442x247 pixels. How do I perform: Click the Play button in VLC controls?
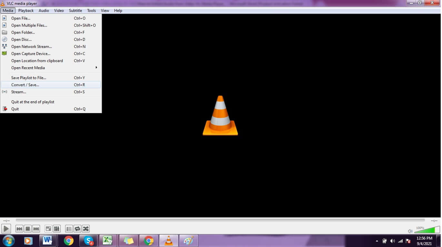tap(6, 229)
